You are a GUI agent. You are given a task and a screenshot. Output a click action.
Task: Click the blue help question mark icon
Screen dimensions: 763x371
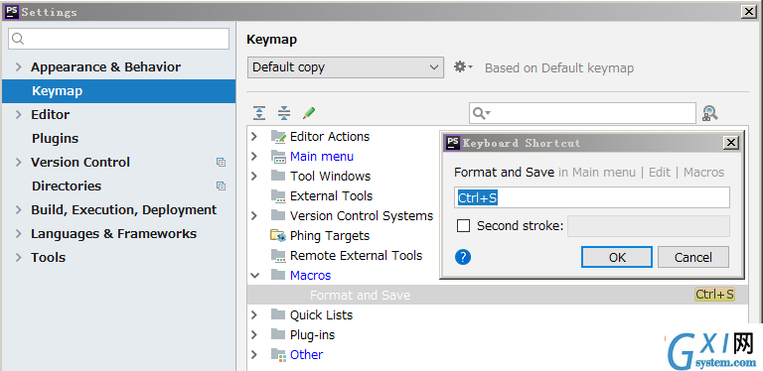tap(463, 257)
